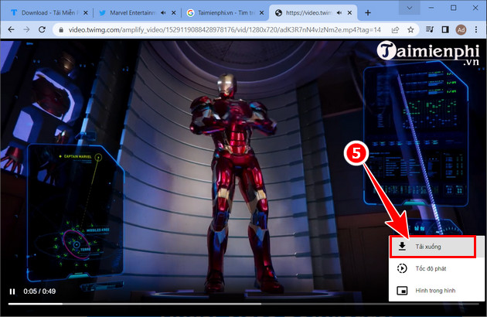The width and height of the screenshot is (487, 317).
Task: Minimize the Chrome window
Action: tap(431, 8)
